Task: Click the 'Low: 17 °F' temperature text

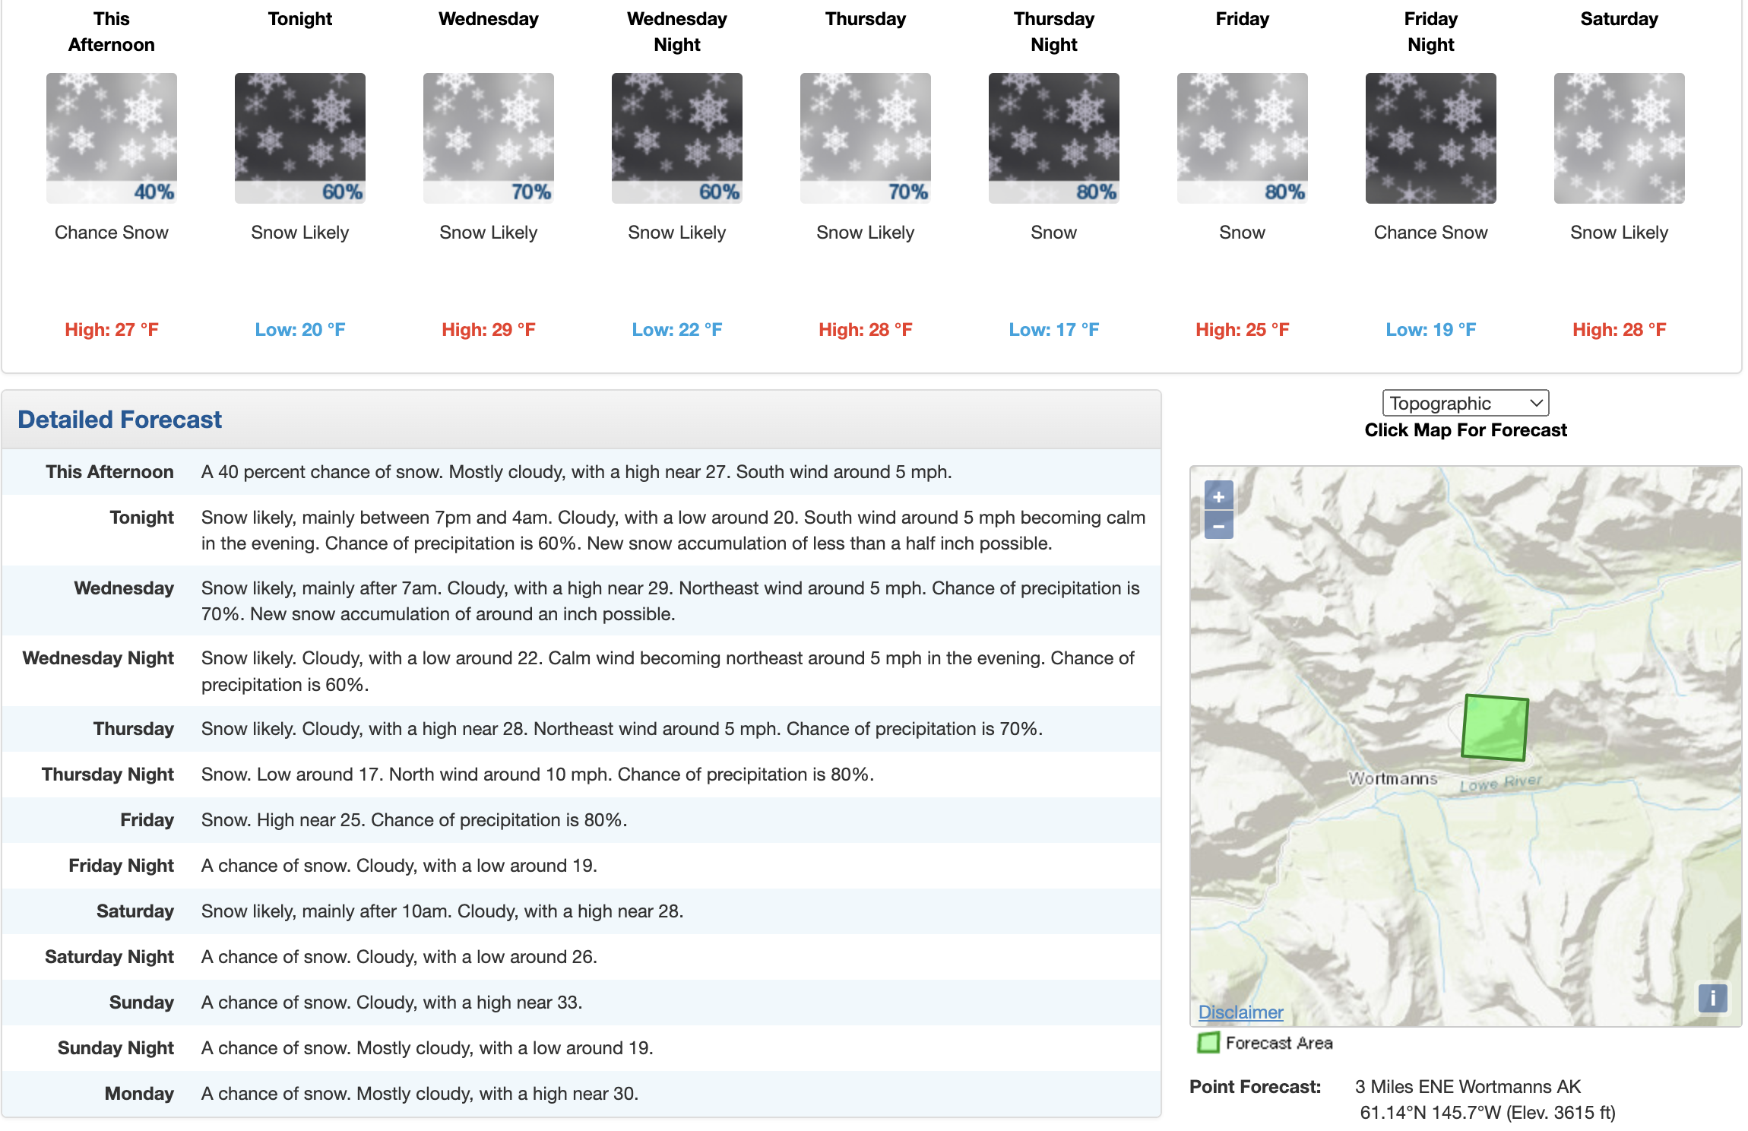Action: pyautogui.click(x=1054, y=330)
